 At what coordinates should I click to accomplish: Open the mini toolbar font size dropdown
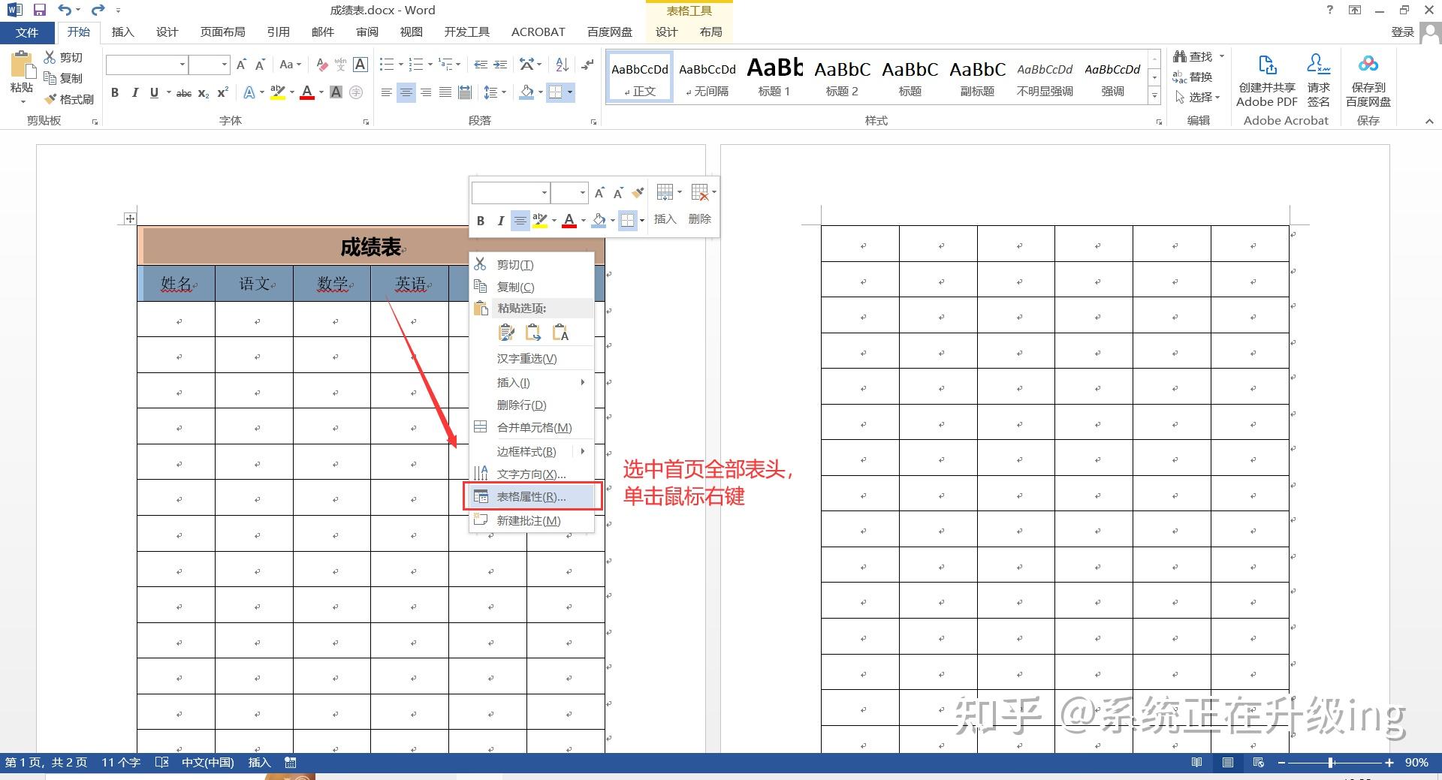tap(582, 193)
